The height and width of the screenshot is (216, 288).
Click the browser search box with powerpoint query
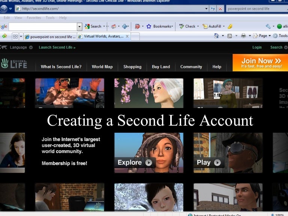(257, 9)
